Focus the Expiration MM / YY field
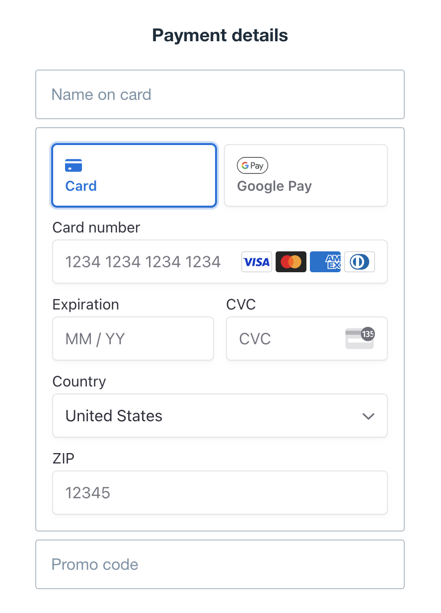441x613 pixels. [133, 339]
